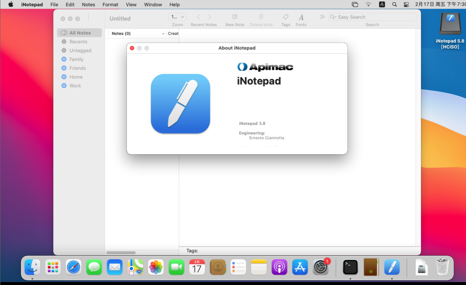Open the View menu
Viewport: 466px width, 285px height.
click(x=131, y=4)
